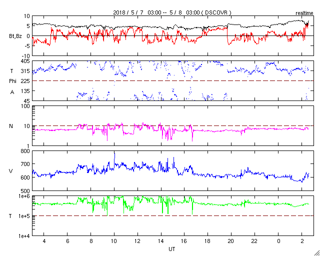The image size is (320, 256).
Task: Click the 405 tick label
Action: (25, 61)
